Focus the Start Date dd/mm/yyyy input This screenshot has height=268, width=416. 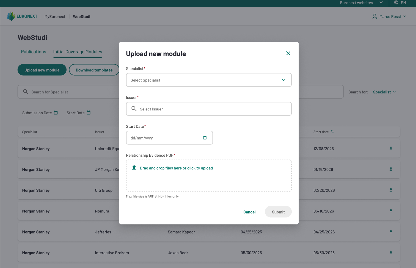(169, 138)
